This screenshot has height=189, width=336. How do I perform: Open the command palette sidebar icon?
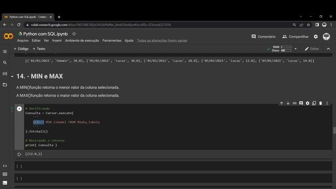point(5,174)
